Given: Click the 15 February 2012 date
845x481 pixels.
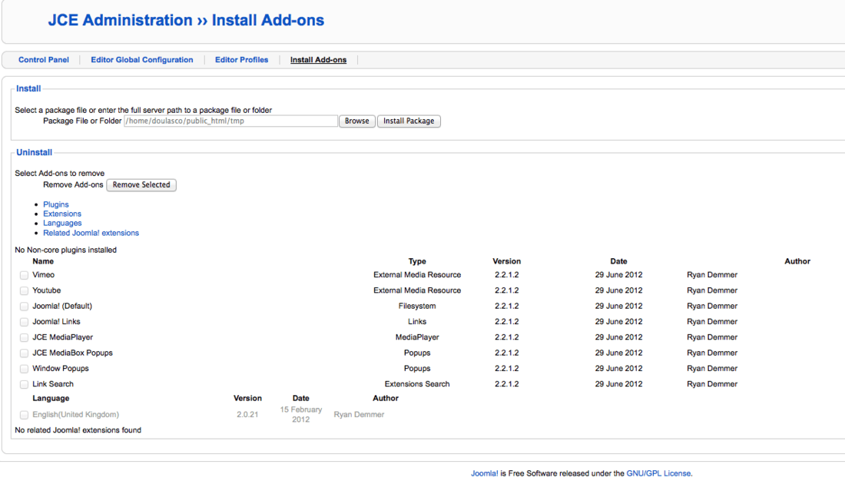Looking at the screenshot, I should 300,414.
